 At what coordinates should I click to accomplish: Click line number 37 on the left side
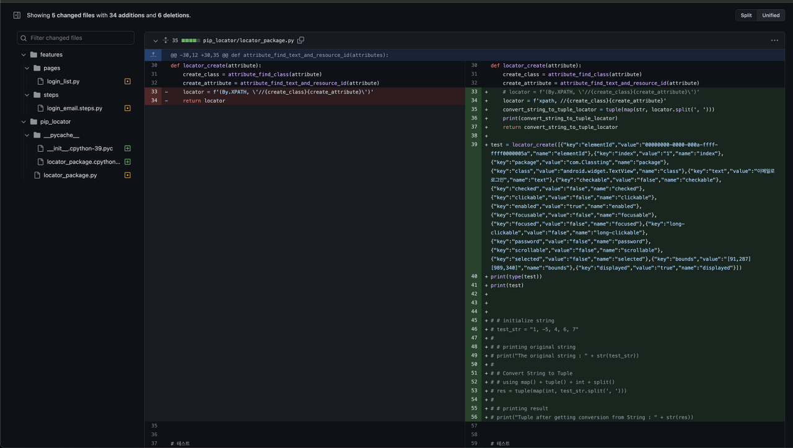click(154, 444)
